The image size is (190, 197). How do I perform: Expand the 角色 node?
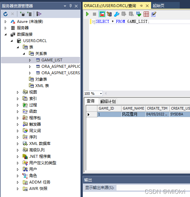tap(18, 176)
